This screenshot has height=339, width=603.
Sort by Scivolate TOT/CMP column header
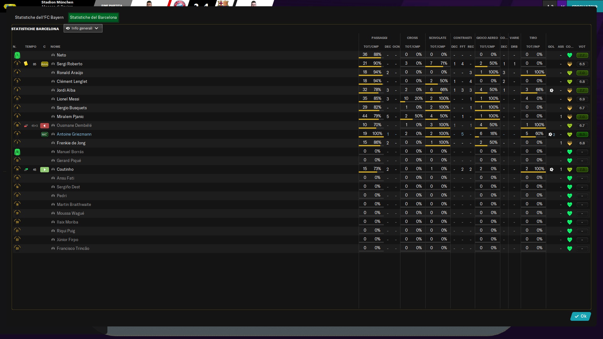pos(438,47)
